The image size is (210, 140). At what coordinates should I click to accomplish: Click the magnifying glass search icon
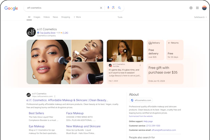click(119, 8)
